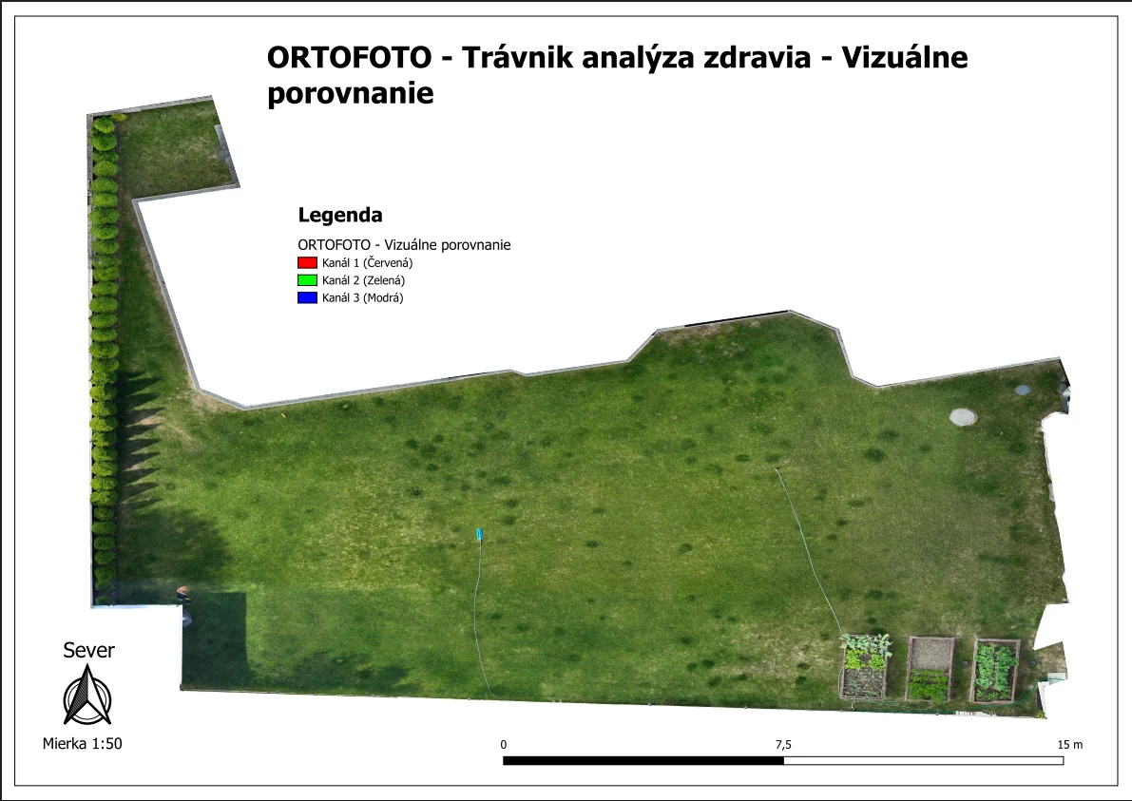Image resolution: width=1132 pixels, height=801 pixels.
Task: Click the rightmost raised garden bed
Action: [995, 671]
